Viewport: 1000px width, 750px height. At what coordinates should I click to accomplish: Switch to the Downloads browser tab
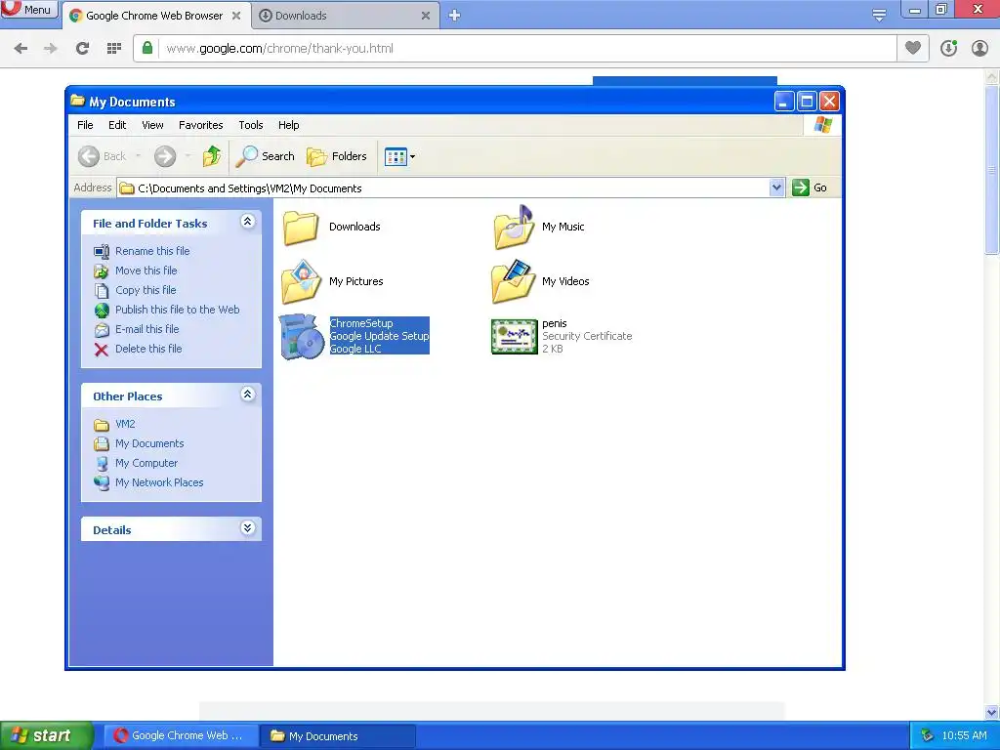(346, 16)
